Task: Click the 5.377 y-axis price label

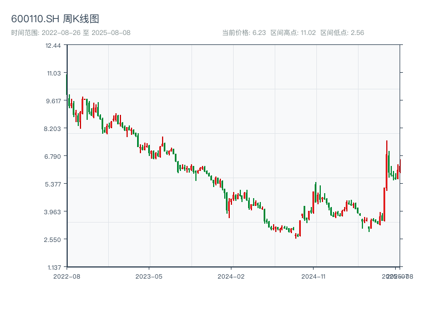Action: click(53, 184)
